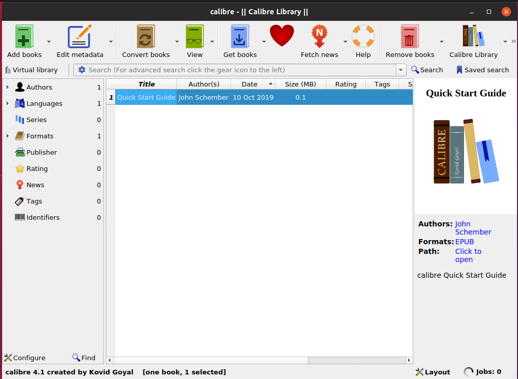Click the Configure button in Tag browser
Screen dimensions: 518x379
[25, 358]
